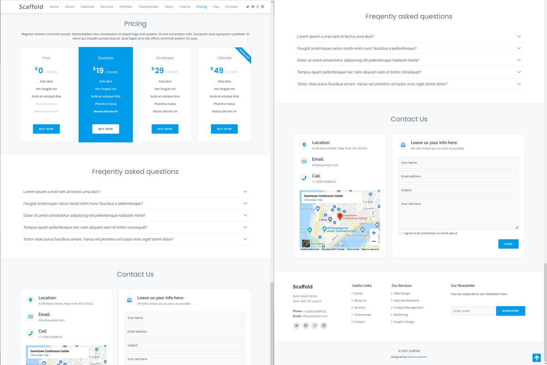
Task: Focus the 'Subject' field in right pane
Action: (458, 190)
